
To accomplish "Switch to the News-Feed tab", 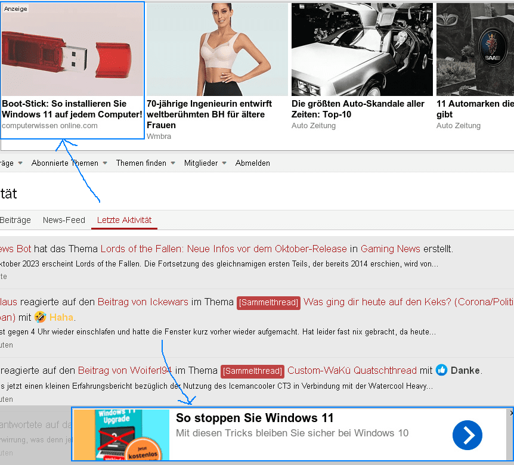I will pyautogui.click(x=64, y=220).
